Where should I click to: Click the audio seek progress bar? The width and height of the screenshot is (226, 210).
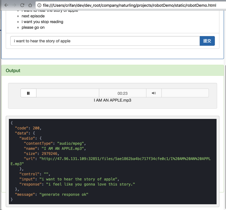[68, 93]
